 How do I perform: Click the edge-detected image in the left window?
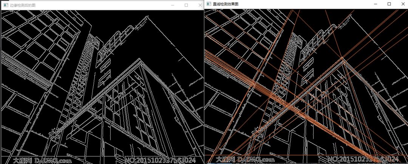102,87
